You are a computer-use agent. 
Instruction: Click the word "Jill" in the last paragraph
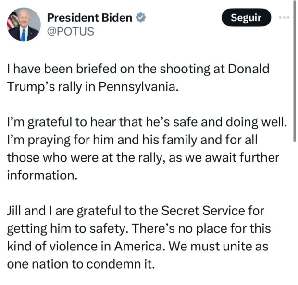click(x=15, y=212)
